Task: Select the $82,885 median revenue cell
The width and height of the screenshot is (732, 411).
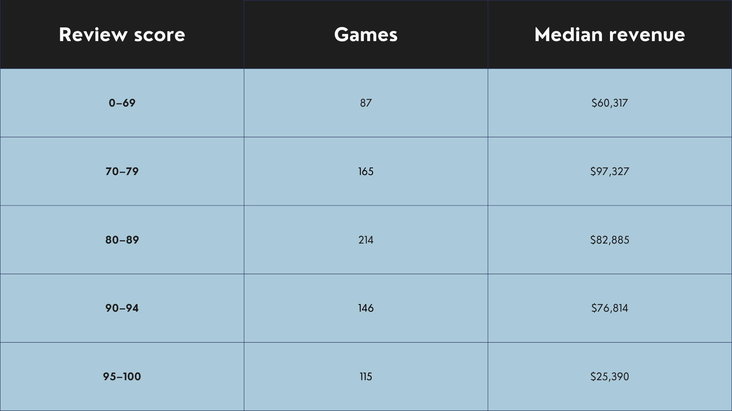Action: coord(610,240)
